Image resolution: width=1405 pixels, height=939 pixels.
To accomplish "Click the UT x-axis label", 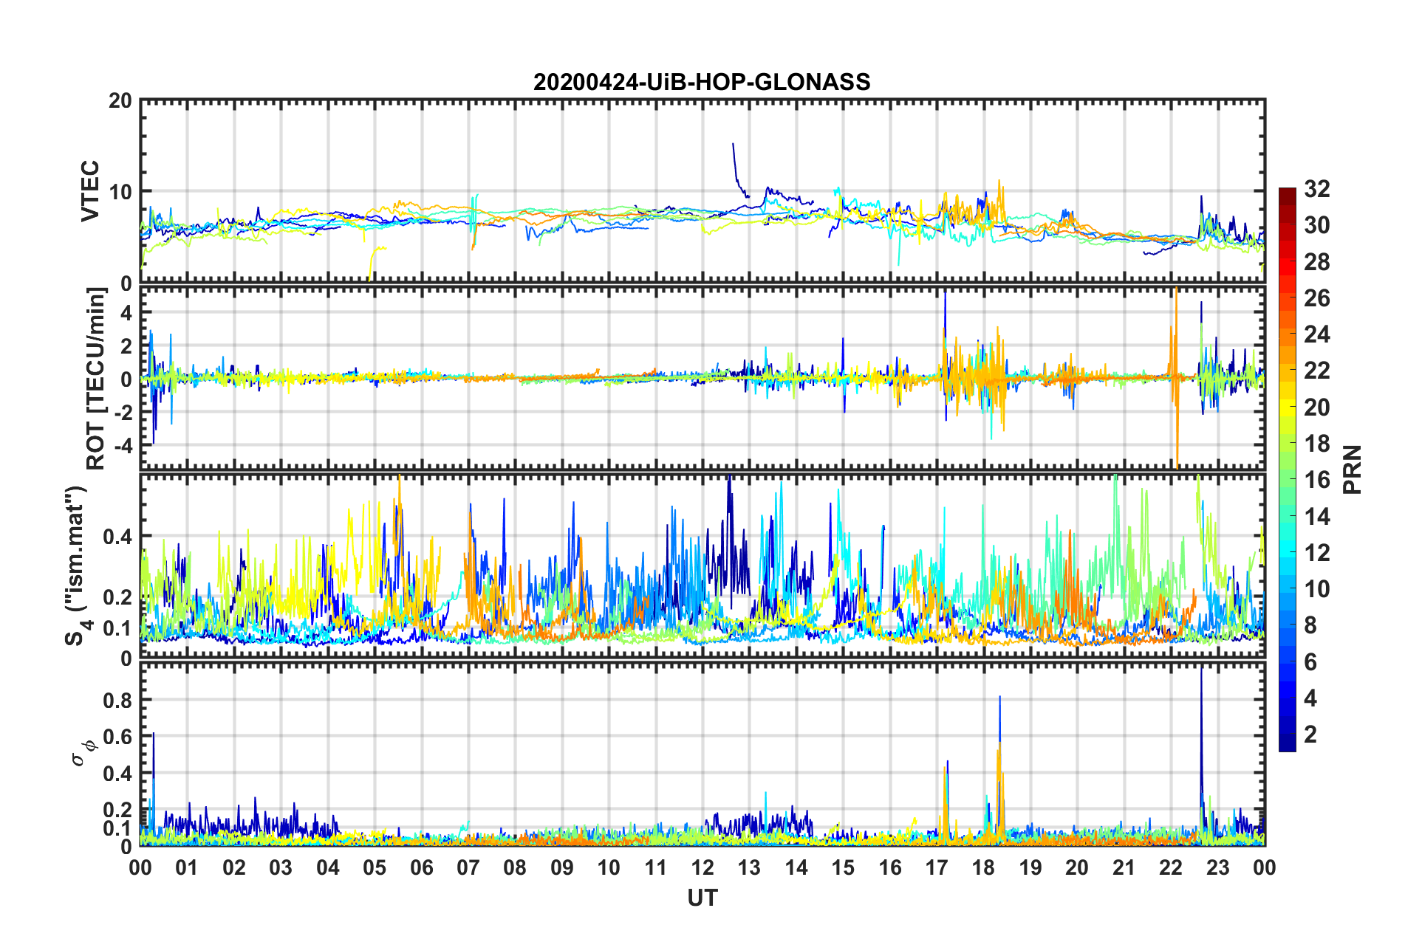I will pos(702,898).
